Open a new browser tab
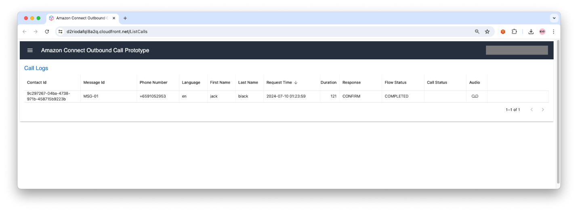The height and width of the screenshot is (212, 578). [x=125, y=18]
